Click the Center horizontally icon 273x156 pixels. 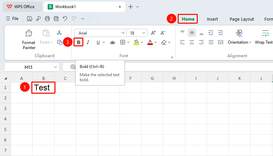pos(192,42)
